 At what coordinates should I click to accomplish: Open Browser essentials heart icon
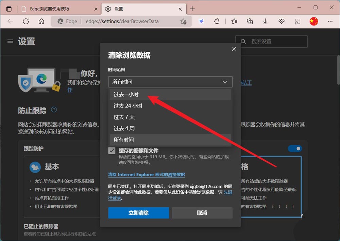coord(282,21)
